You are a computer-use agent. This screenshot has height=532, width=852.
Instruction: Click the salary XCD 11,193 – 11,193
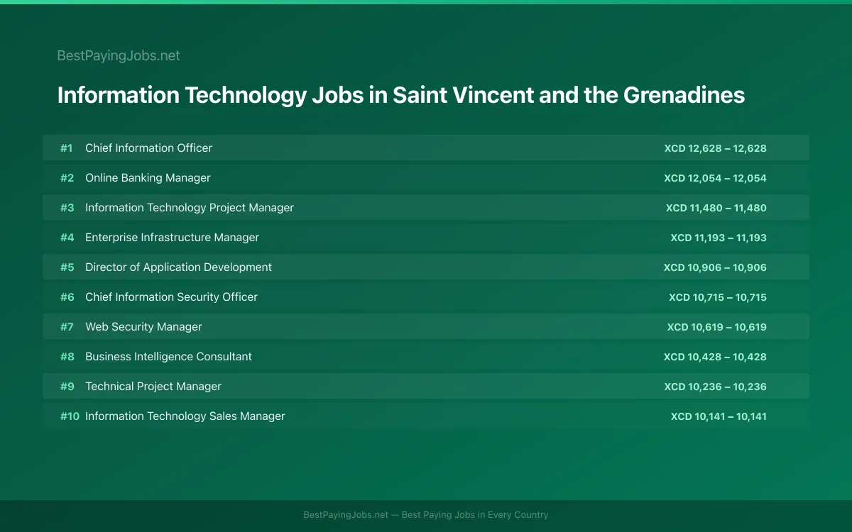tap(719, 238)
